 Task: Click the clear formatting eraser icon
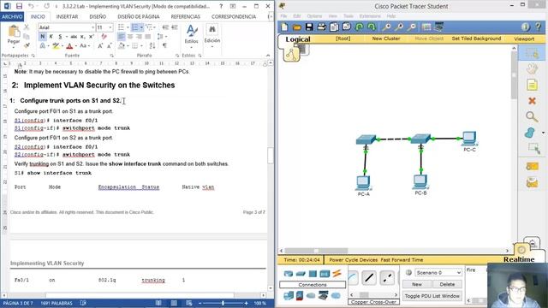[x=104, y=36]
